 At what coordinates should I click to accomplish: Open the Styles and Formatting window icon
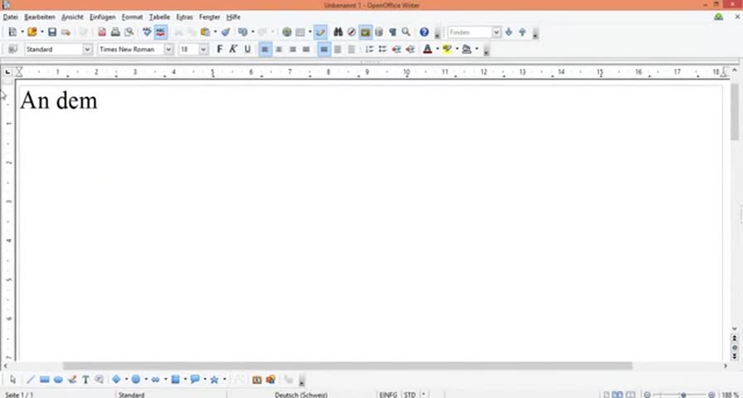point(12,49)
